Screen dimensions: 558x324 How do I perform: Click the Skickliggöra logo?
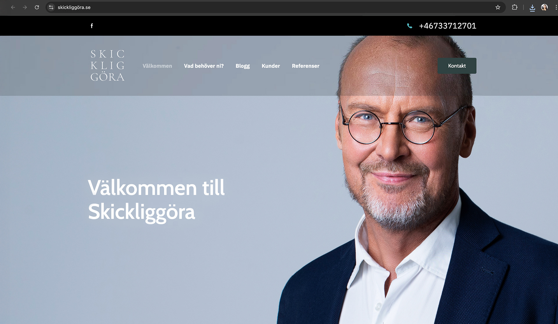point(108,65)
